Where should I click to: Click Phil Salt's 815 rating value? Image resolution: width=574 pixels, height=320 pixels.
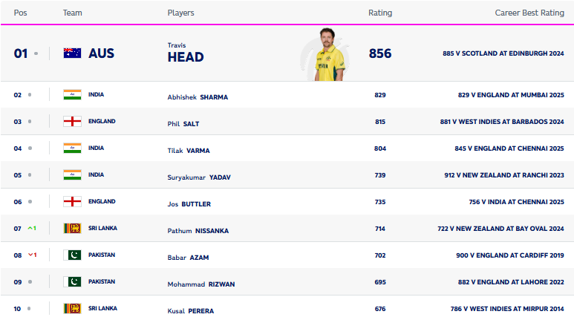(380, 122)
